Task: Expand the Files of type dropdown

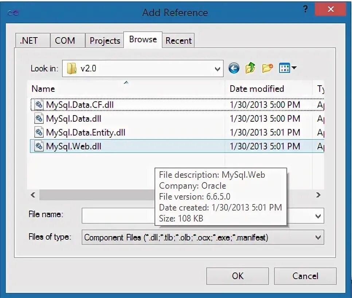Action: click(x=318, y=238)
